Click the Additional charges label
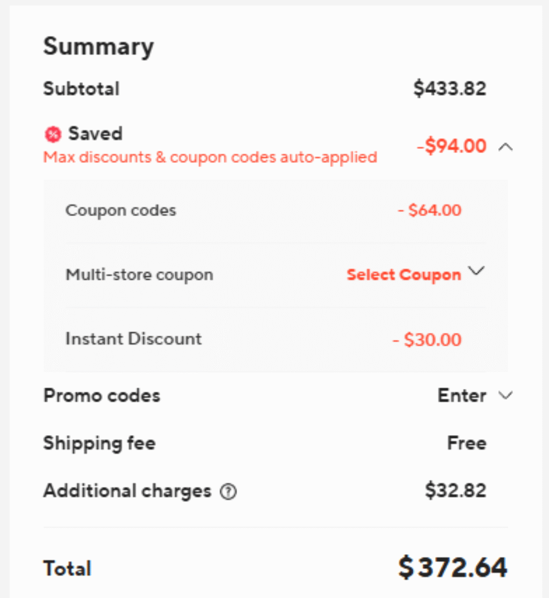The image size is (549, 598). point(127,491)
